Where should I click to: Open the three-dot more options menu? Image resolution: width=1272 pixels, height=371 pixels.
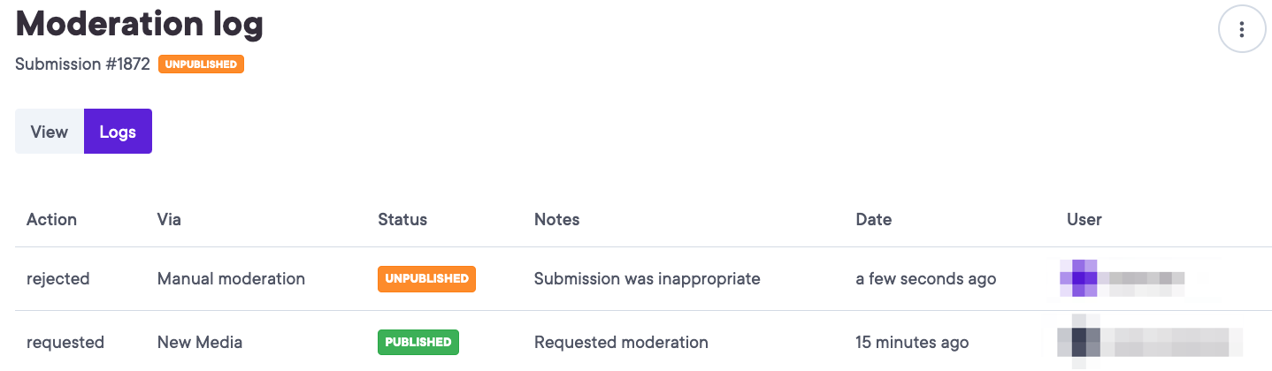1242,30
